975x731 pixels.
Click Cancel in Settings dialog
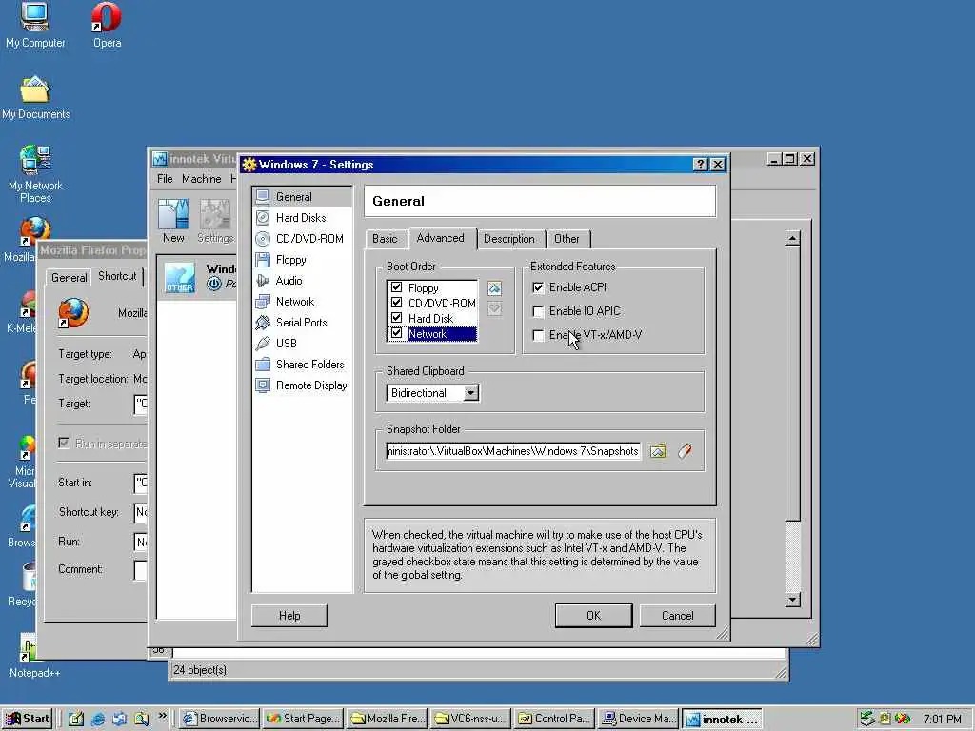(x=677, y=616)
